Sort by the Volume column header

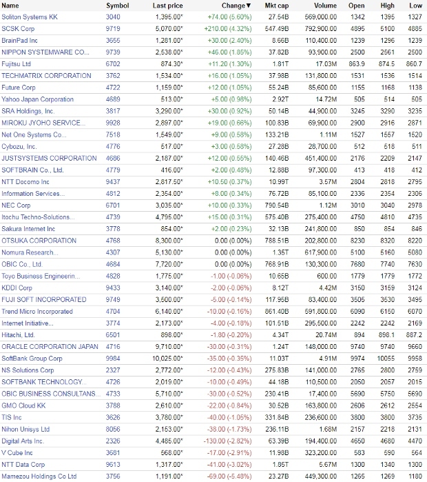tap(325, 6)
